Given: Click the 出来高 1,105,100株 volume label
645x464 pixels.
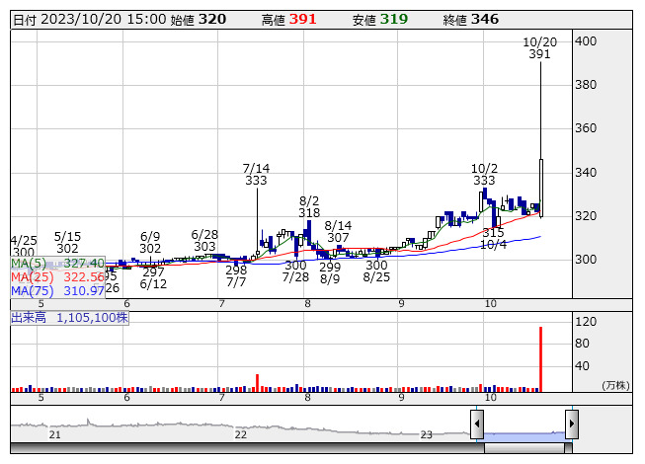Looking at the screenshot, I should [x=69, y=318].
